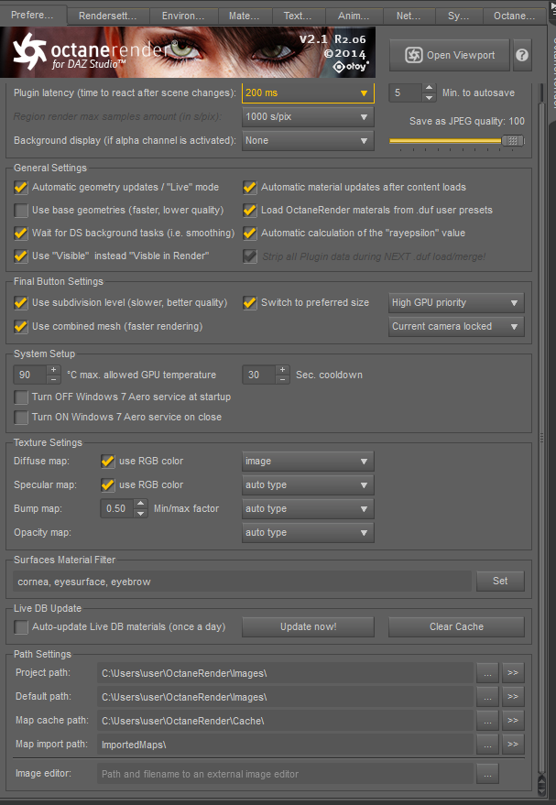Open Bump map auto type dropdown
Viewport: 556px width, 805px height.
[x=308, y=509]
